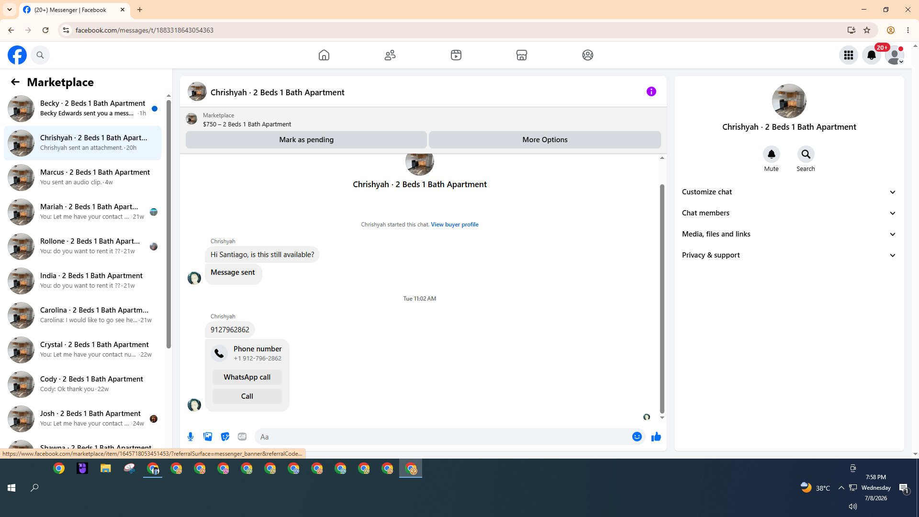Show hidden system tray icons
The height and width of the screenshot is (517, 919).
tap(841, 488)
